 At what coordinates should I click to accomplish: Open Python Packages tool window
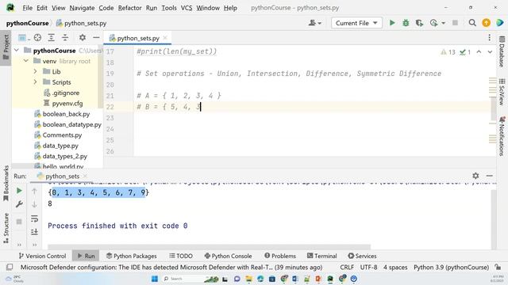pos(132,256)
